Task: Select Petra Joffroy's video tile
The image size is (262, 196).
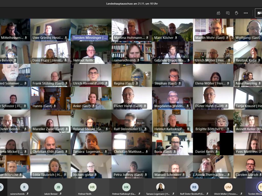Action: [x=132, y=166]
